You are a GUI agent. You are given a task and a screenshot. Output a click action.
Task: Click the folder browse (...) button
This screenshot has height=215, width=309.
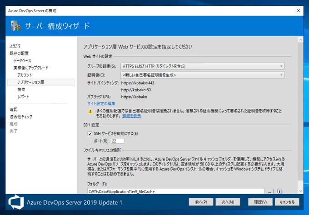pyautogui.click(x=269, y=191)
